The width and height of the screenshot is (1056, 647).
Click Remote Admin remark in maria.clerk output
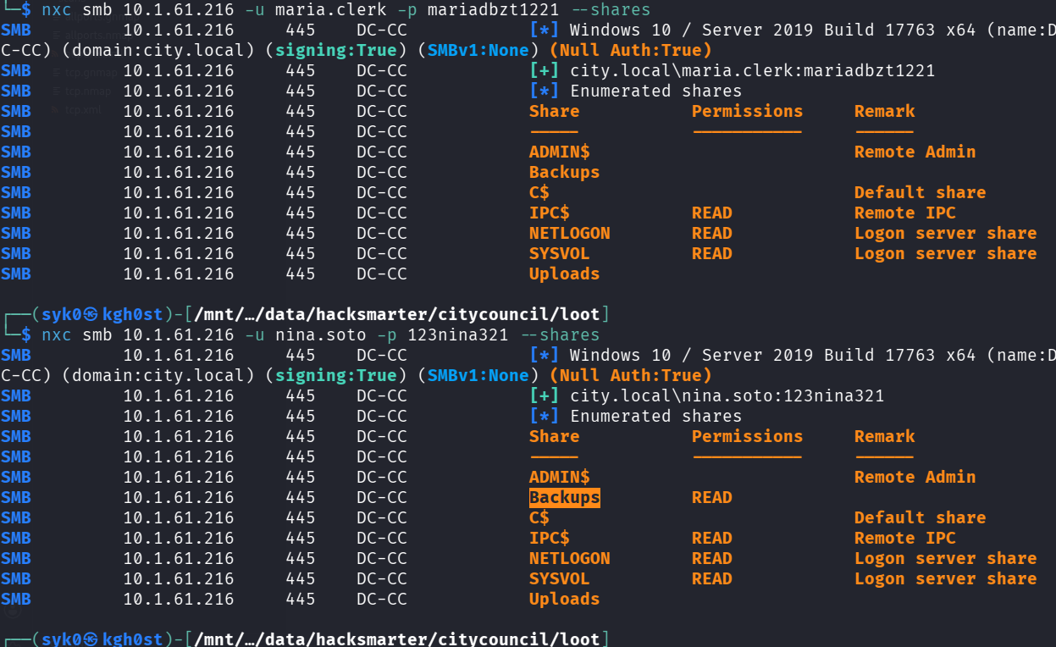click(915, 152)
